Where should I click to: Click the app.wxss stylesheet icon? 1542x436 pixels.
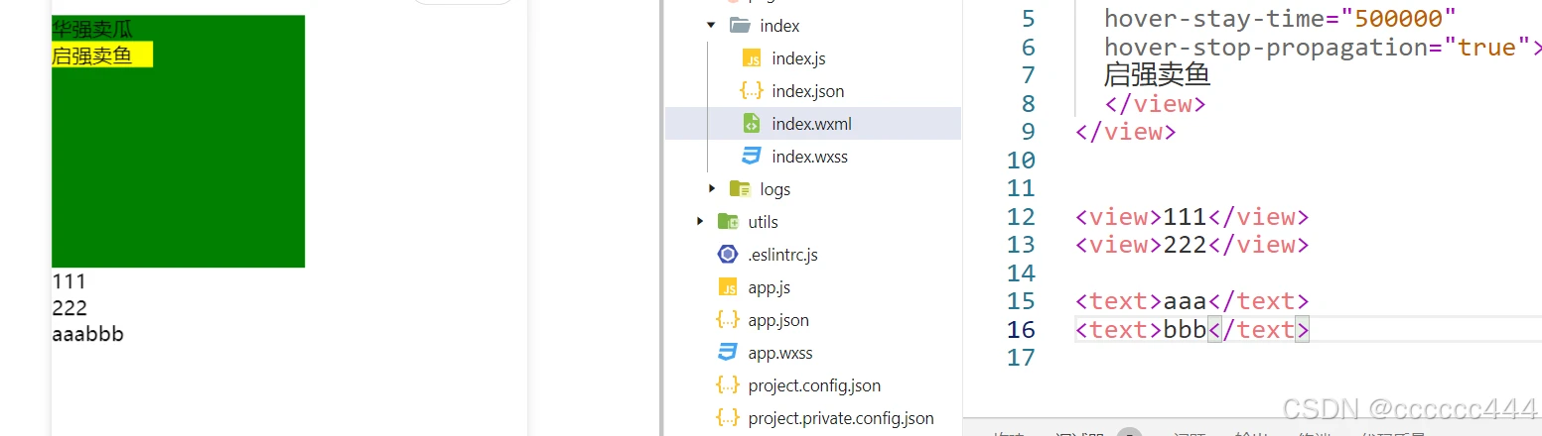[728, 353]
